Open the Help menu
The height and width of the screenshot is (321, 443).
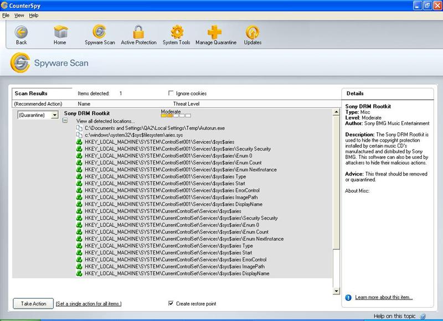34,15
